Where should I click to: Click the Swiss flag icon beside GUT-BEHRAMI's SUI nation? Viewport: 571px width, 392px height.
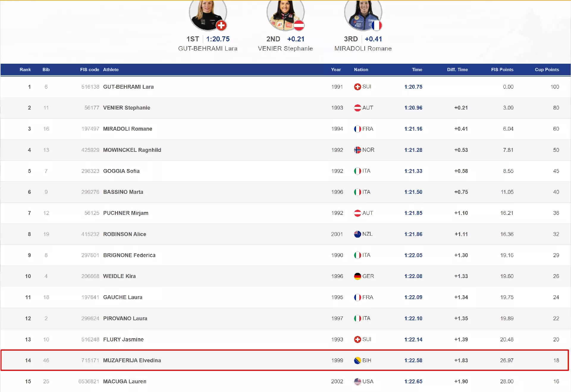(357, 87)
